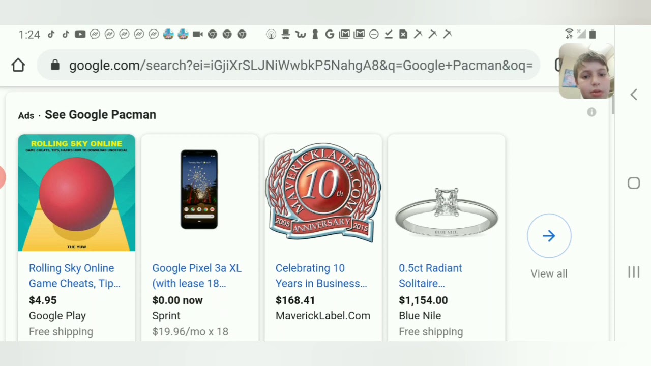Screen dimensions: 651x366
Task: Tap the Android home square button
Action: point(634,183)
